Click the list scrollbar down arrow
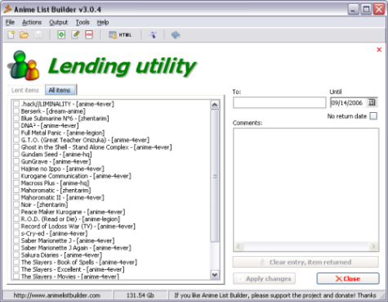388x302 pixels. 215,275
